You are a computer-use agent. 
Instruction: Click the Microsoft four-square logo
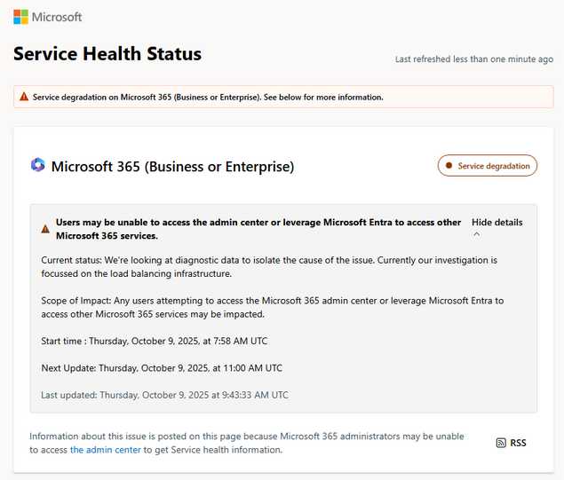(20, 17)
